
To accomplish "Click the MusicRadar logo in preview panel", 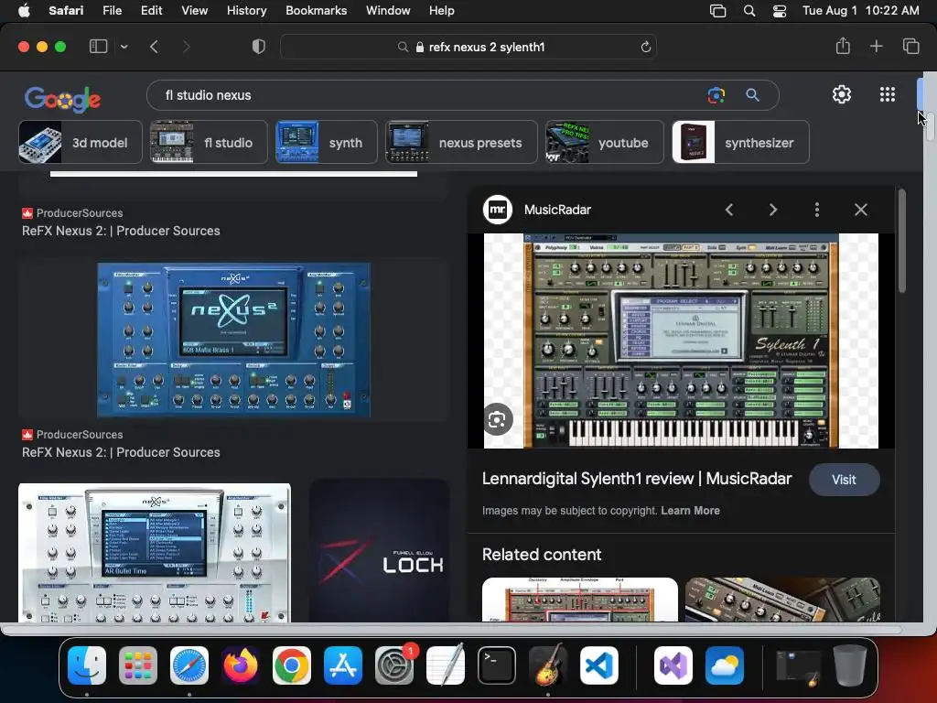I will pos(497,210).
